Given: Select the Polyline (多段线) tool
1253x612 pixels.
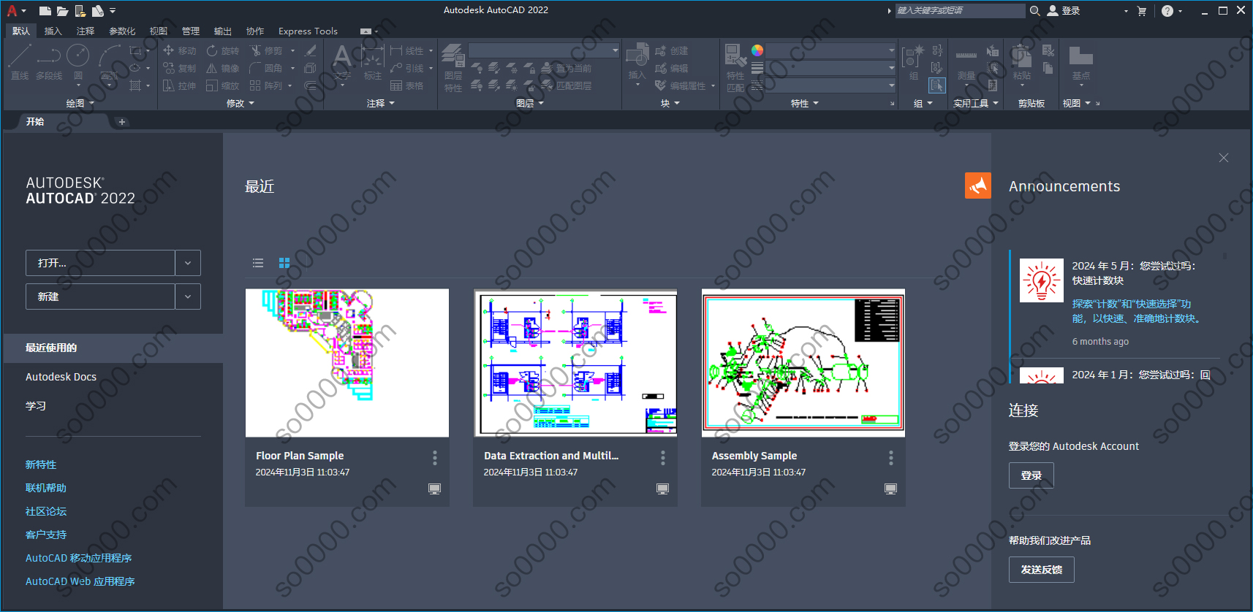Looking at the screenshot, I should [x=49, y=63].
